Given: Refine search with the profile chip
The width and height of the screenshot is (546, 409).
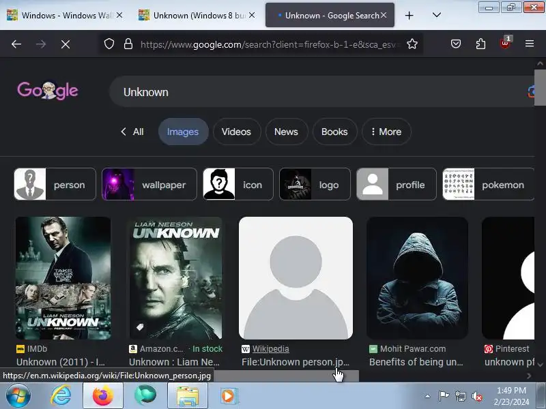Looking at the screenshot, I should [397, 184].
